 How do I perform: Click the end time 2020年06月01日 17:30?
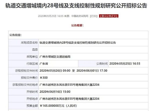[x=92, y=71]
